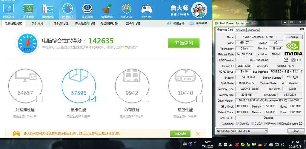Click the graphics score circle 57596

79,86
